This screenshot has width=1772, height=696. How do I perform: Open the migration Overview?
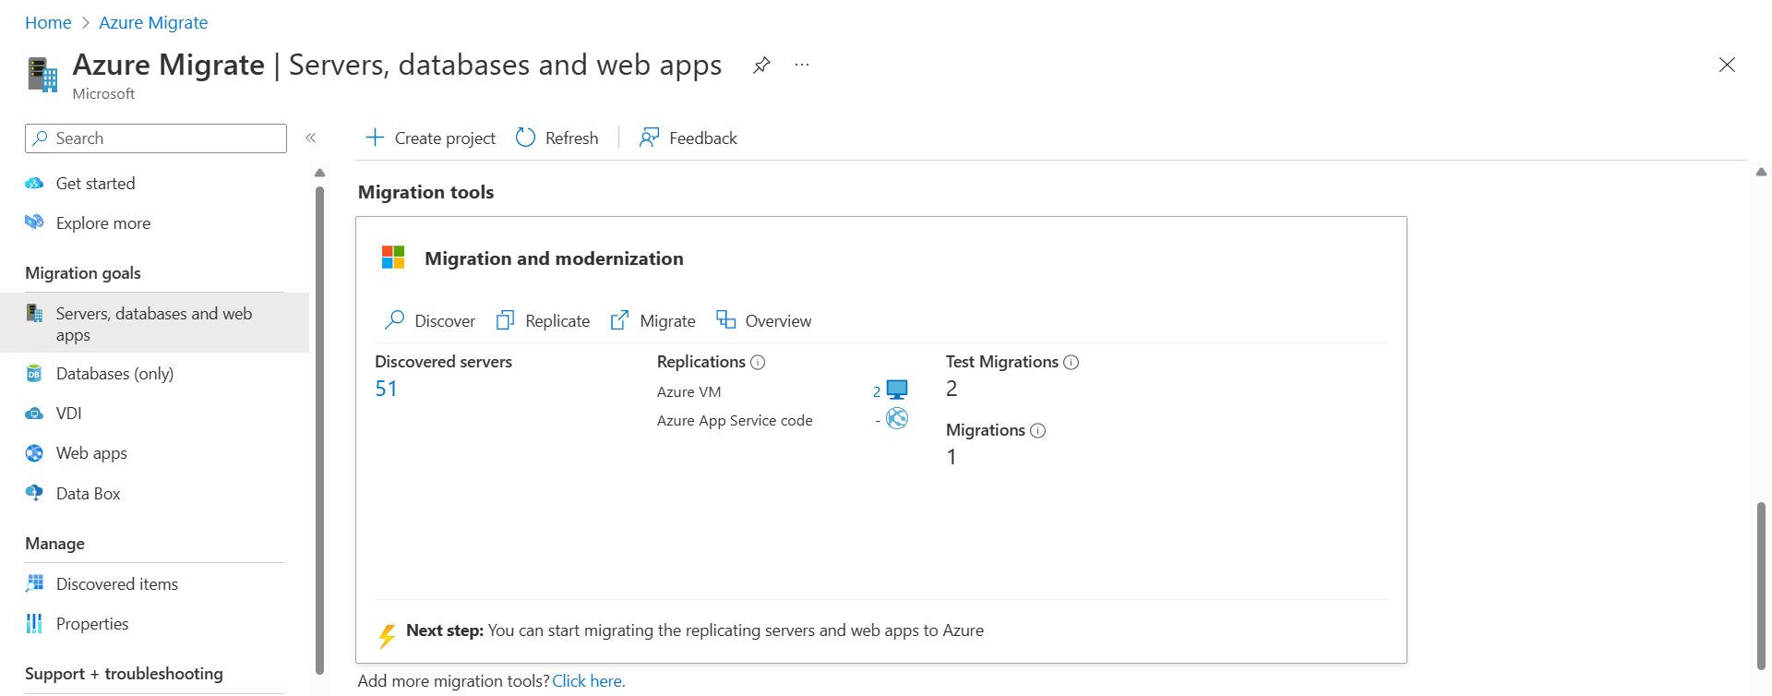pyautogui.click(x=764, y=320)
